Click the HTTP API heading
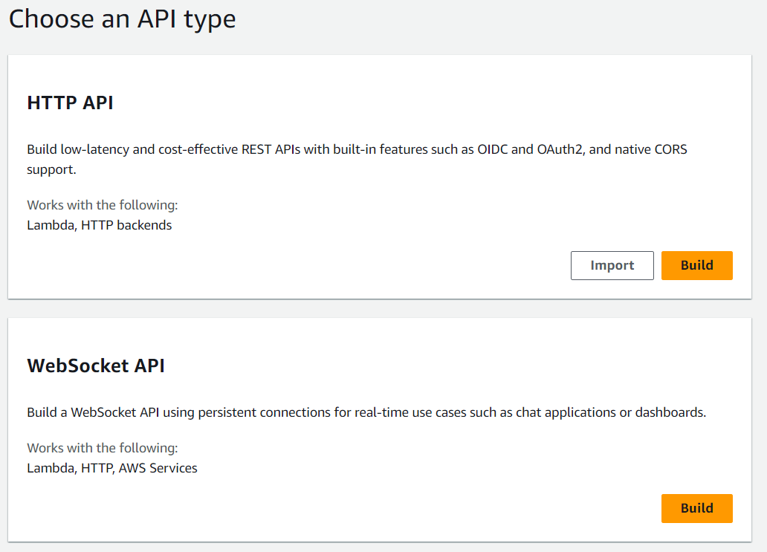The image size is (767, 552). point(70,103)
